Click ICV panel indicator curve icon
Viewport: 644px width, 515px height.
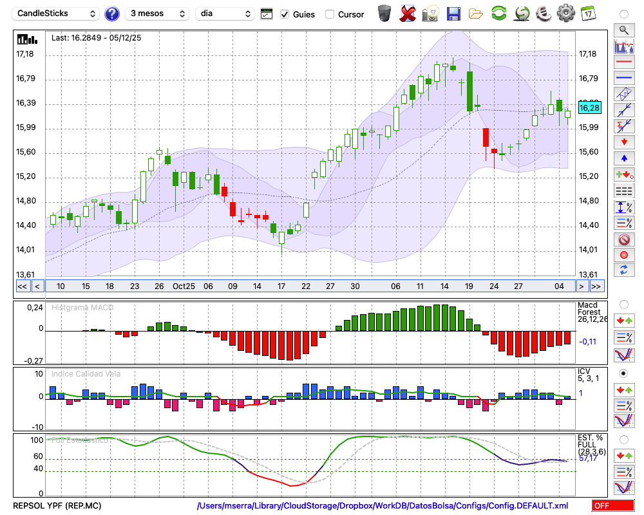pyautogui.click(x=624, y=421)
